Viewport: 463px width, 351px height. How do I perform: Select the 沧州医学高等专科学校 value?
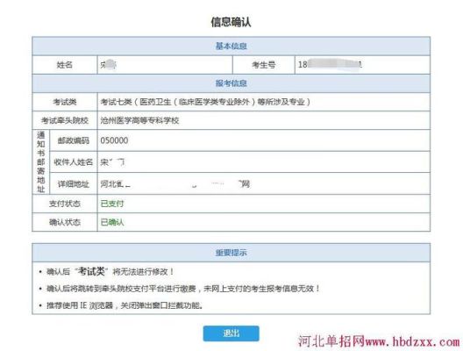(139, 120)
